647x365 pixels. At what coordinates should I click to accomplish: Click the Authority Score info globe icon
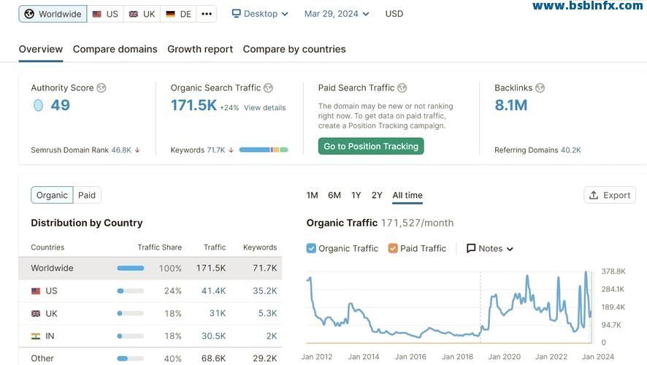pyautogui.click(x=101, y=88)
